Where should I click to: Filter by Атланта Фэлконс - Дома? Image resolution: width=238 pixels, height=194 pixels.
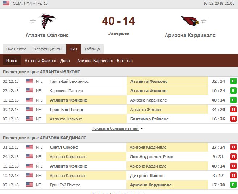click(x=47, y=61)
